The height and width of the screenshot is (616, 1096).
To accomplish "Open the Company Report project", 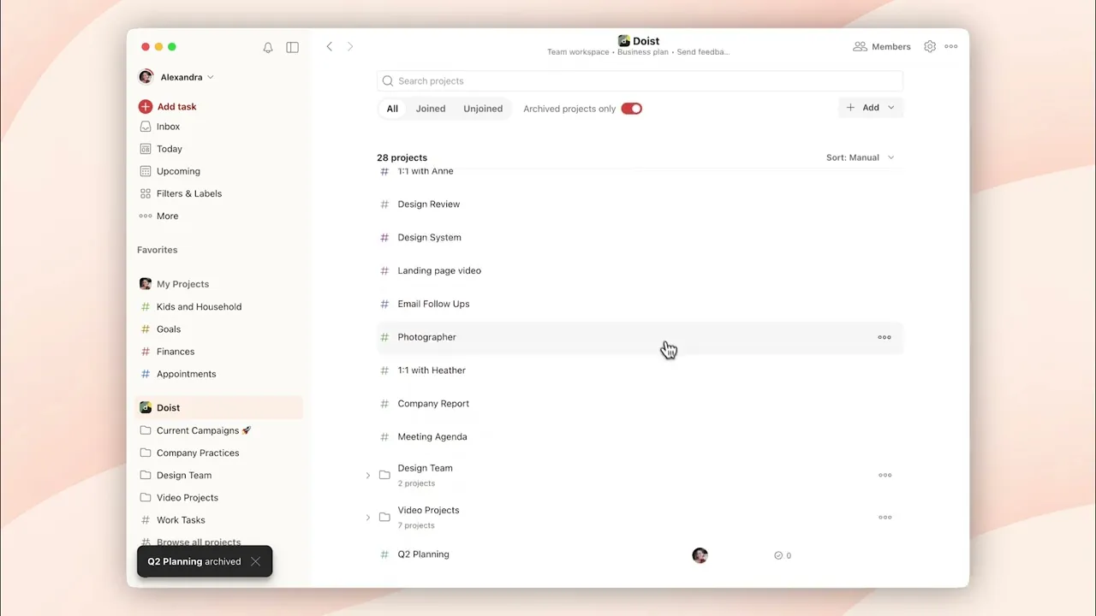I will click(x=640, y=403).
